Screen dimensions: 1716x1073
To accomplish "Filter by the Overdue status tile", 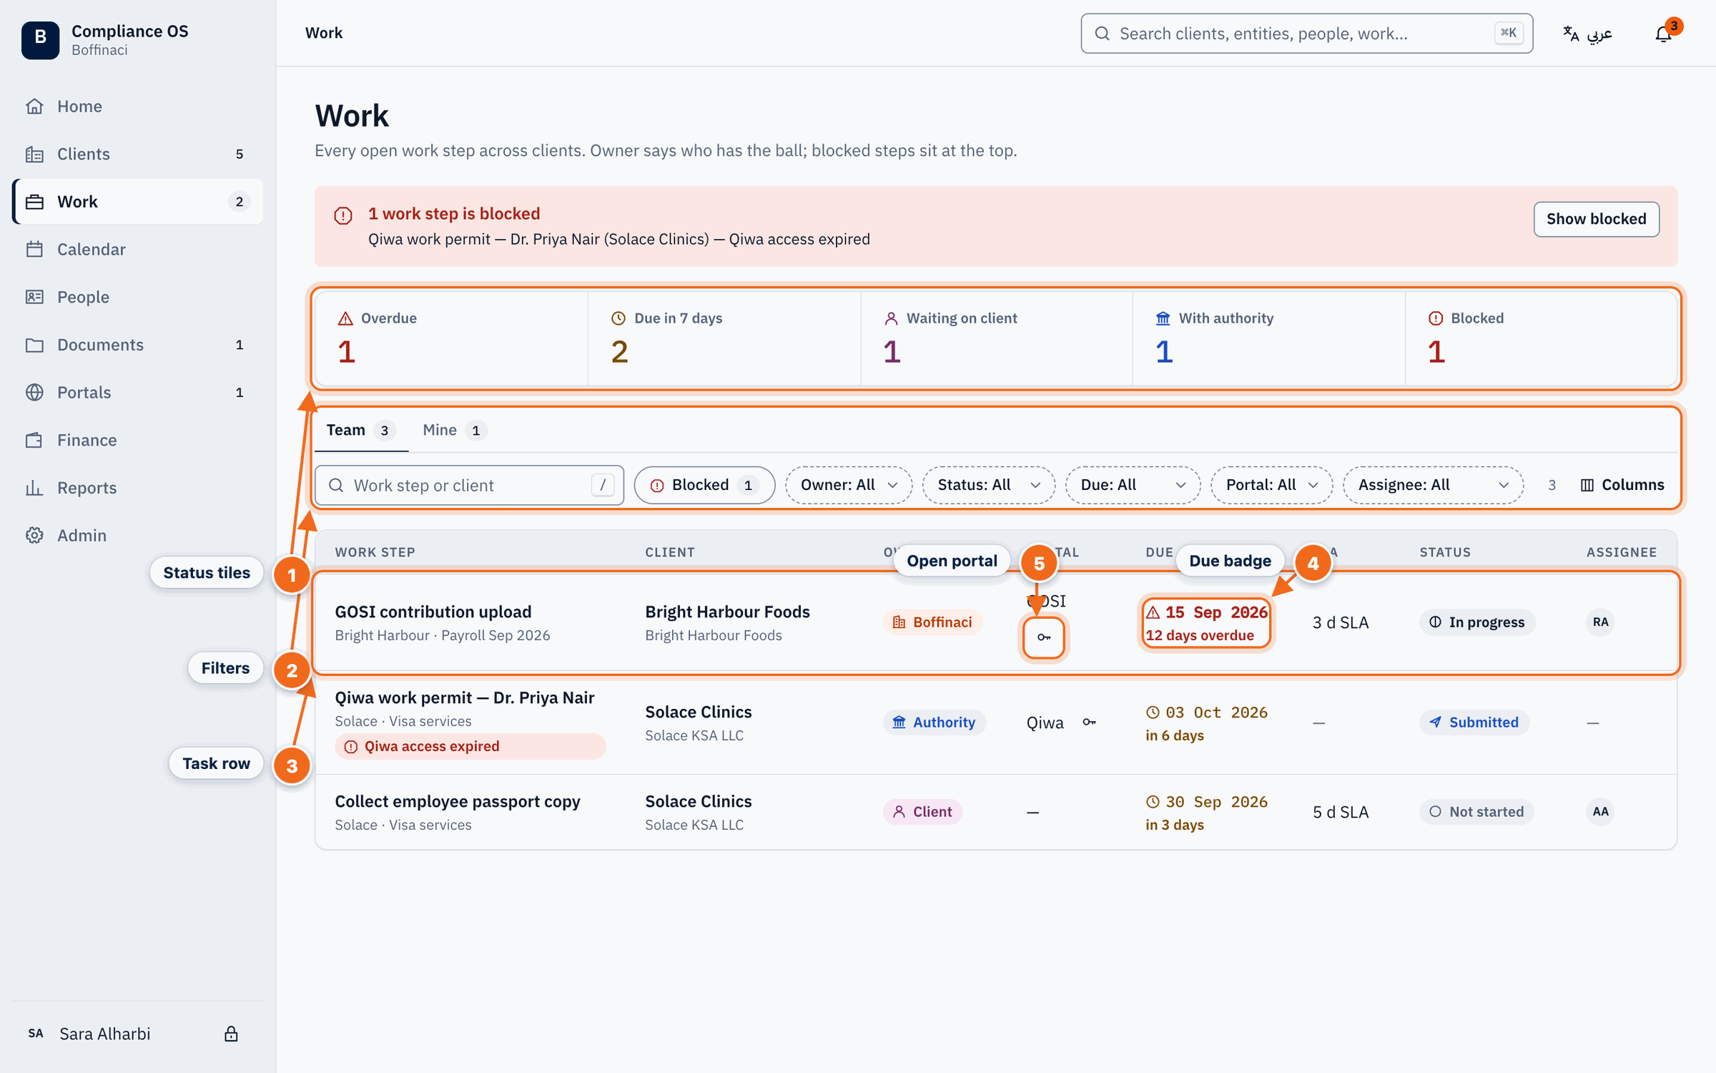I will (x=452, y=339).
